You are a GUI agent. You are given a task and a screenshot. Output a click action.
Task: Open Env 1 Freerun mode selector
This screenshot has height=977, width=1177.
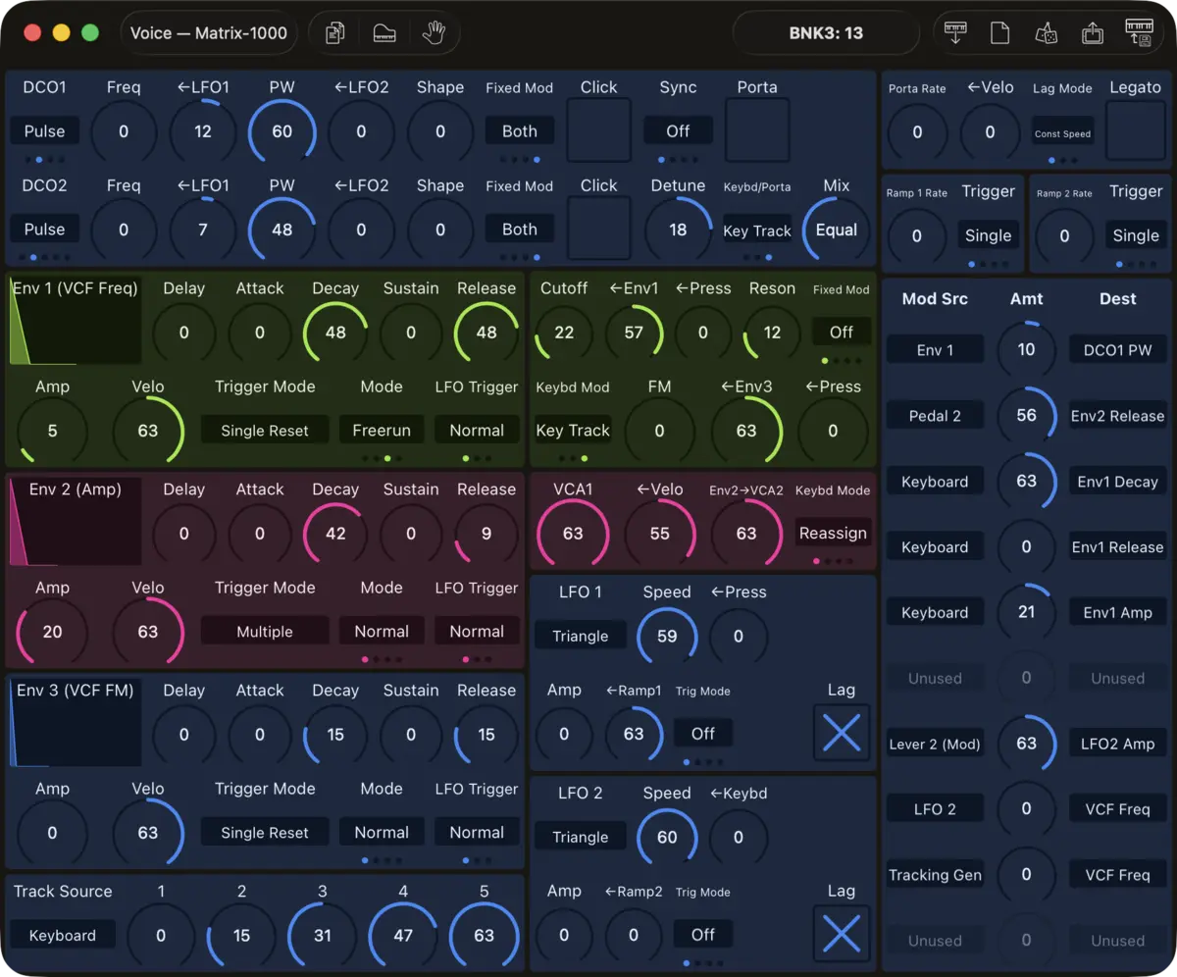click(382, 430)
